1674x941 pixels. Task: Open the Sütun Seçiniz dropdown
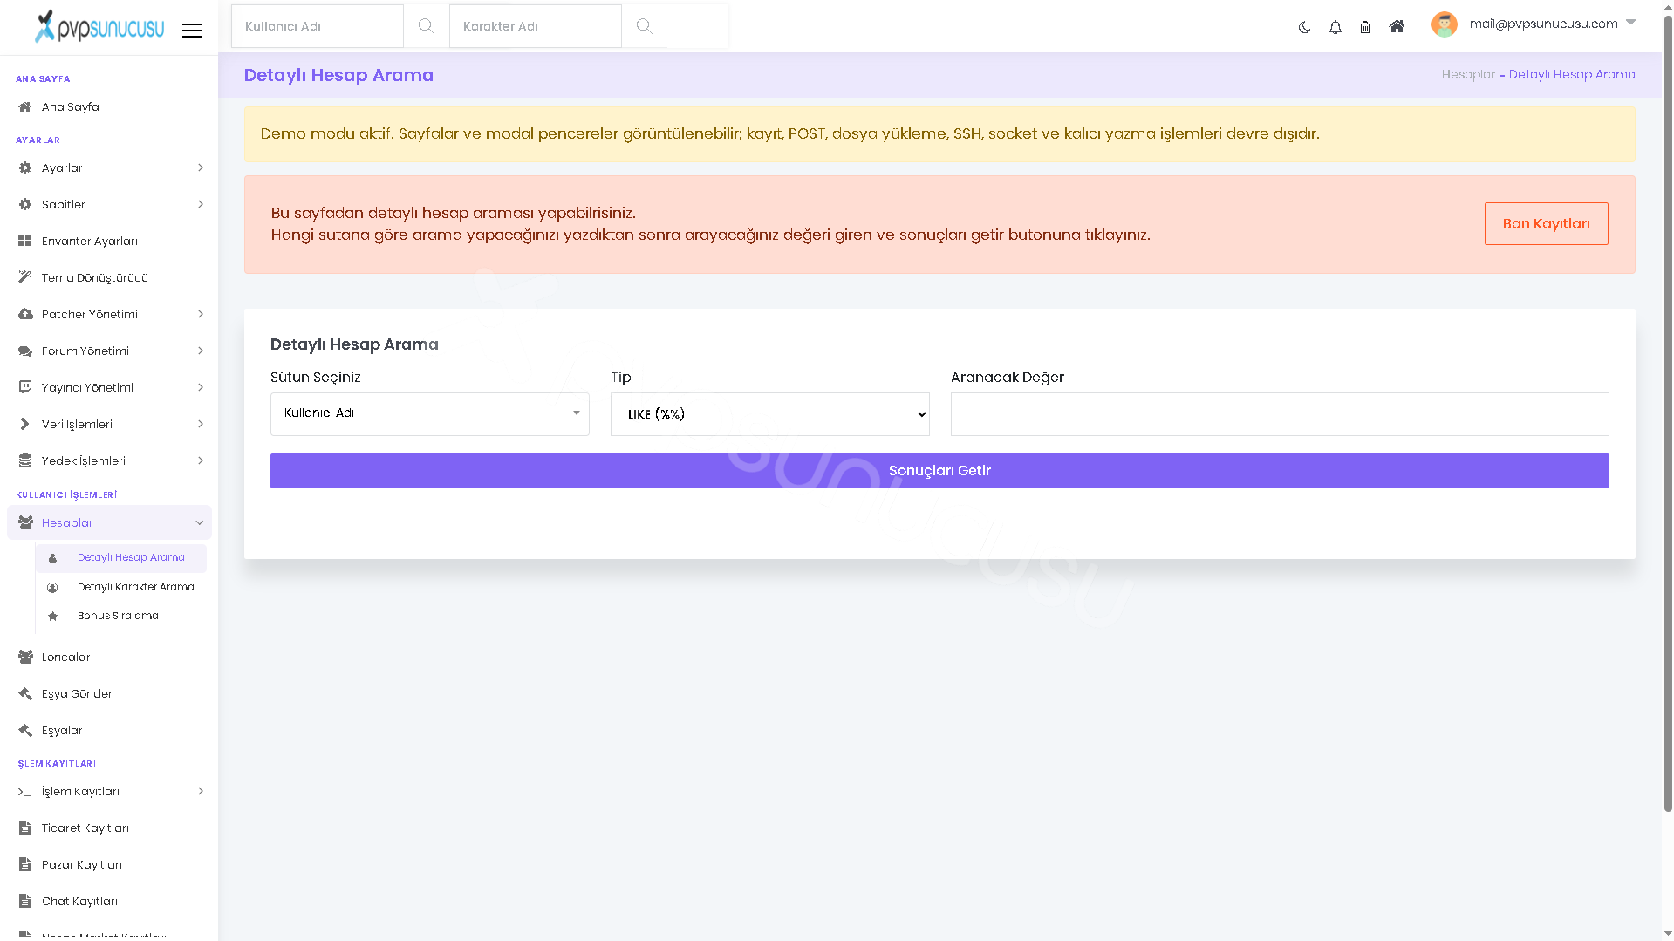coord(429,413)
